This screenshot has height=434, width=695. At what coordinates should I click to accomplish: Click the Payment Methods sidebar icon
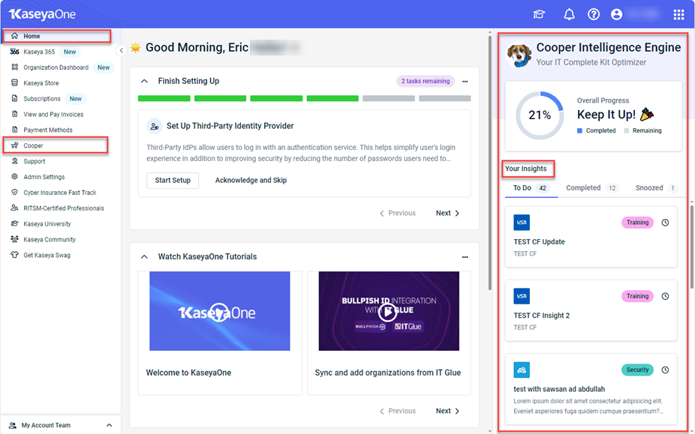click(14, 130)
